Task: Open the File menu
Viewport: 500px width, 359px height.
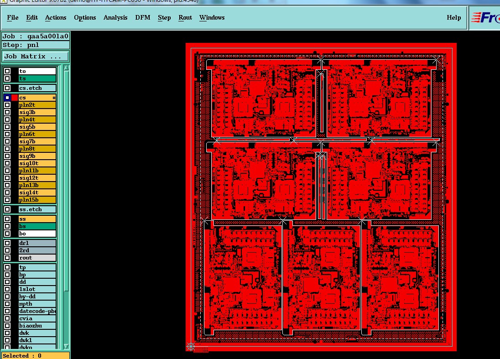Action: pos(12,17)
